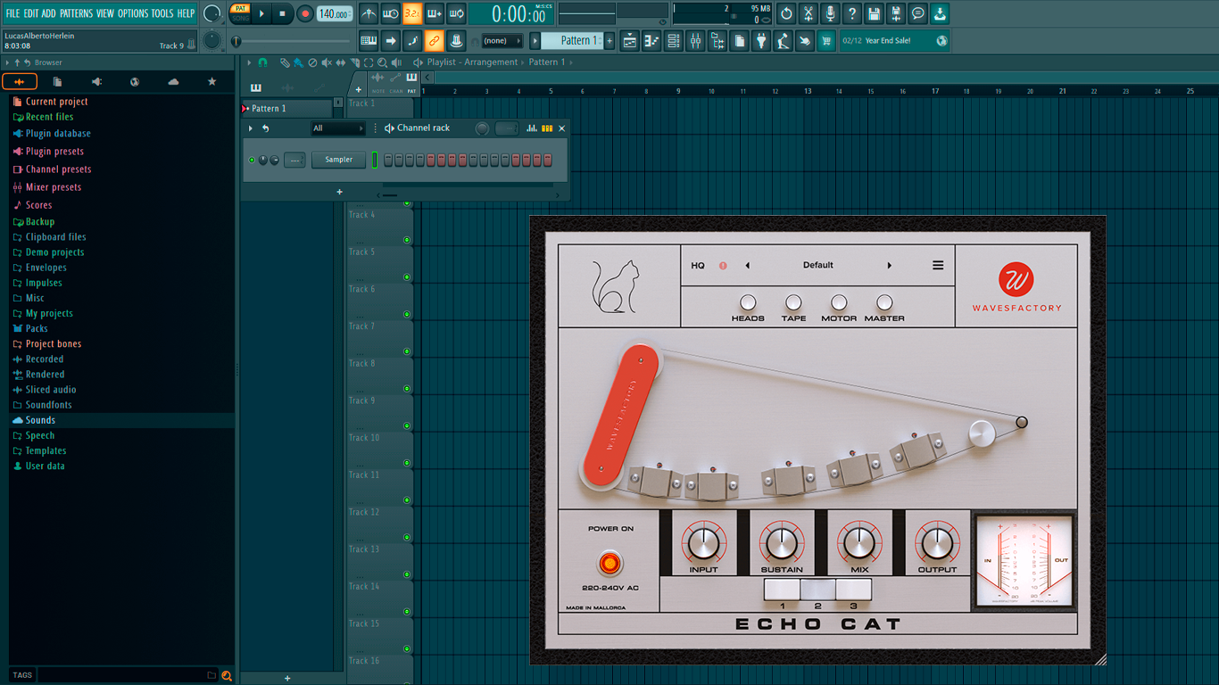This screenshot has width=1219, height=685.
Task: Click the tempo 140.000 field
Action: click(334, 13)
